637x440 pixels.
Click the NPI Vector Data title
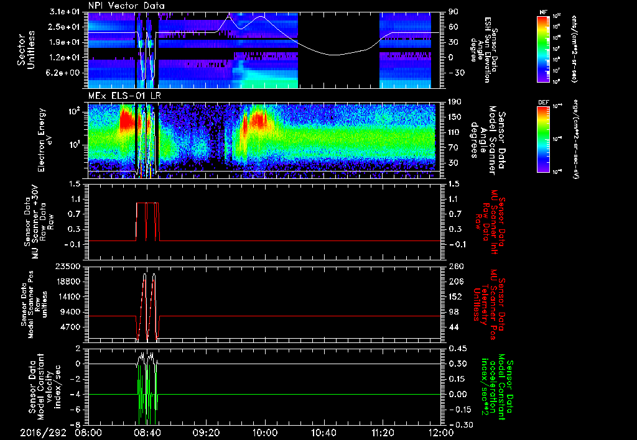point(127,6)
